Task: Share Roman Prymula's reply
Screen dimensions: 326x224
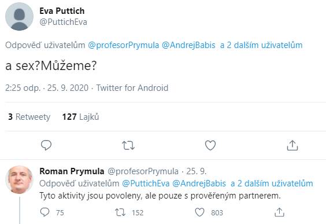Action: coord(279,212)
